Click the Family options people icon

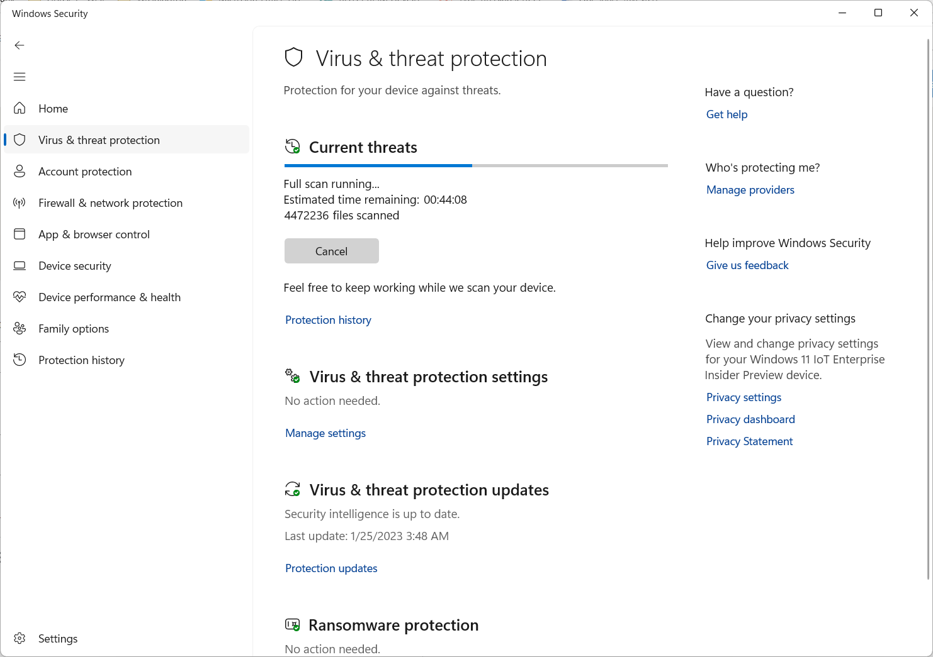pyautogui.click(x=20, y=328)
